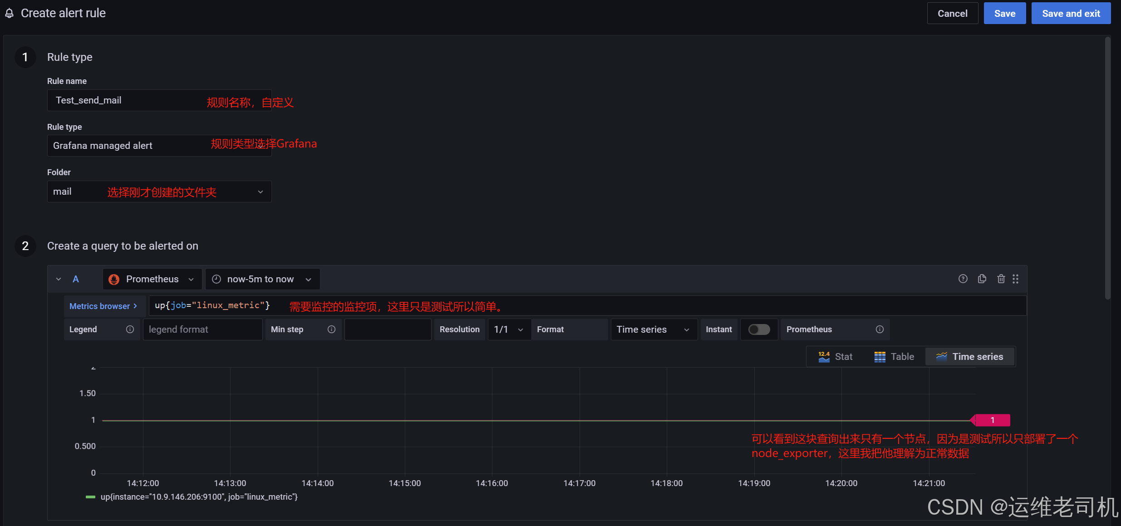Viewport: 1121px width, 526px height.
Task: Click the drag handle dots icon
Action: coord(1016,279)
